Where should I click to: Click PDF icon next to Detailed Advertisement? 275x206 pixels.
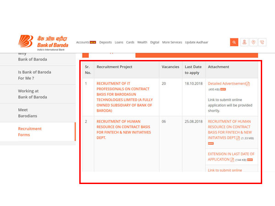pos(248,84)
